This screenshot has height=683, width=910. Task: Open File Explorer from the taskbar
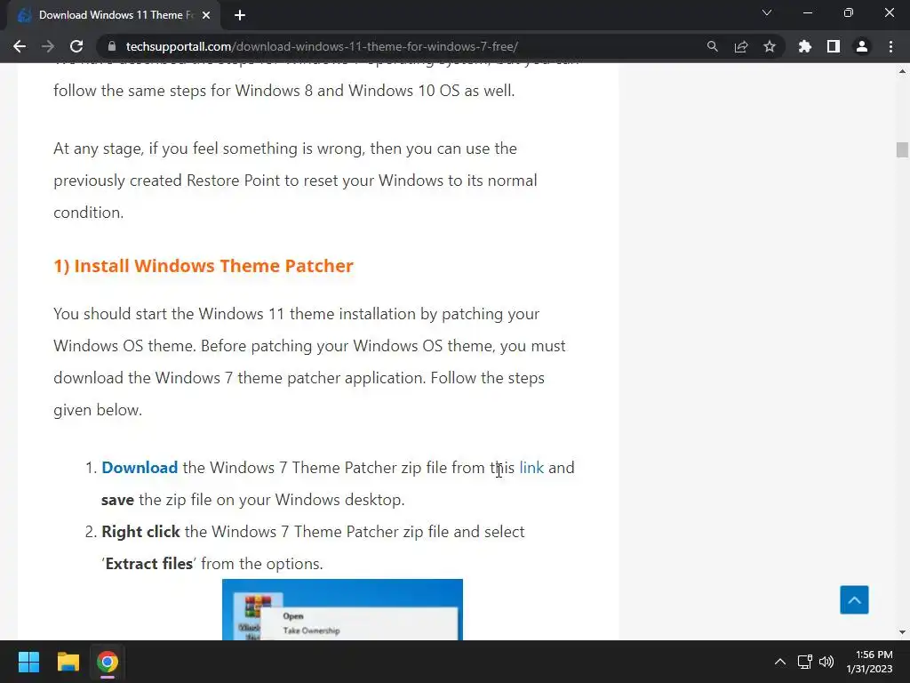tap(68, 662)
